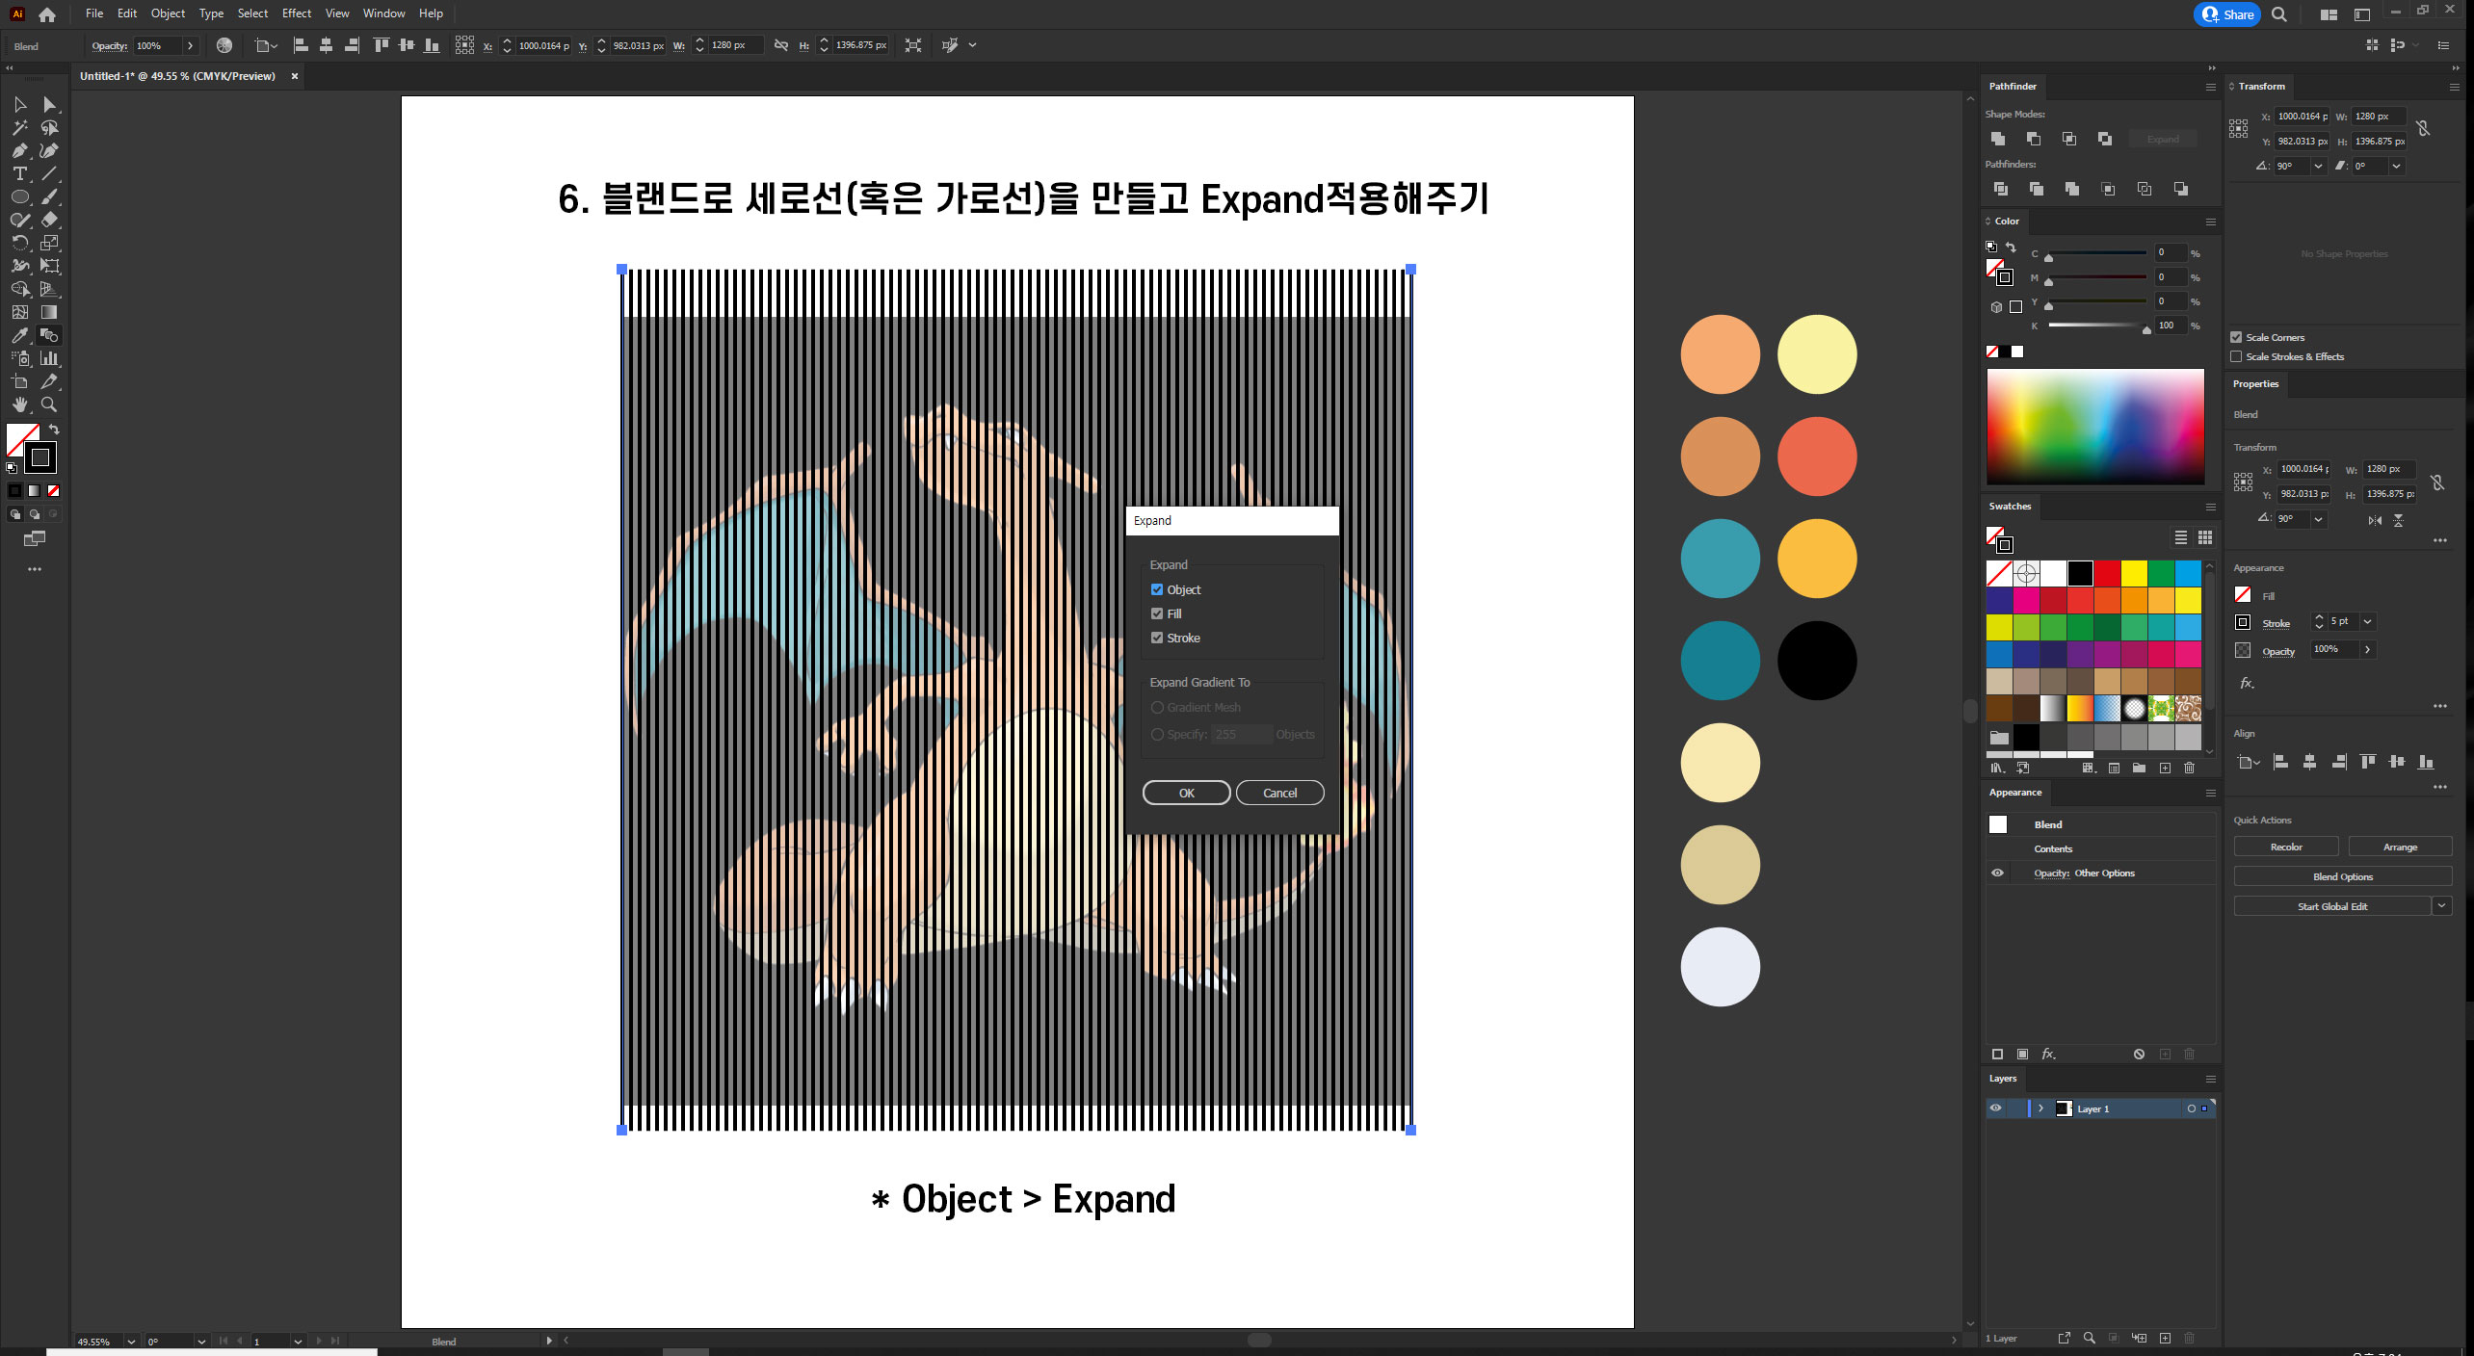Swap fill and stroke in toolbar
The width and height of the screenshot is (2474, 1356).
pyautogui.click(x=54, y=430)
